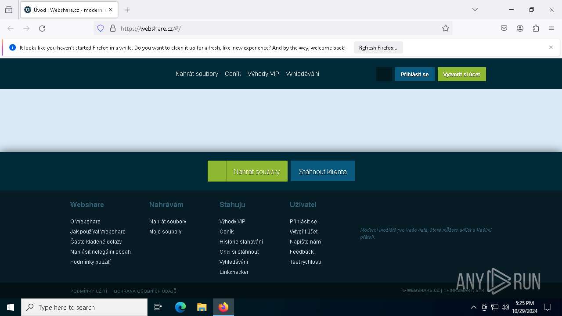
Task: Open Vyhledávání in top navigation
Action: (303, 74)
